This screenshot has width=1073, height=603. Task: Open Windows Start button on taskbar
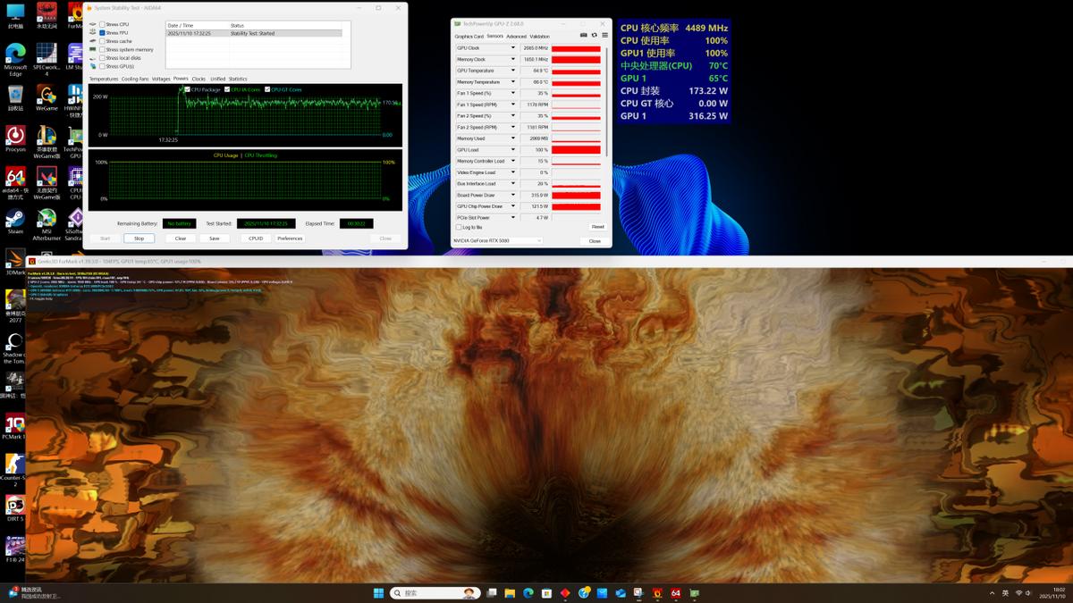[378, 592]
